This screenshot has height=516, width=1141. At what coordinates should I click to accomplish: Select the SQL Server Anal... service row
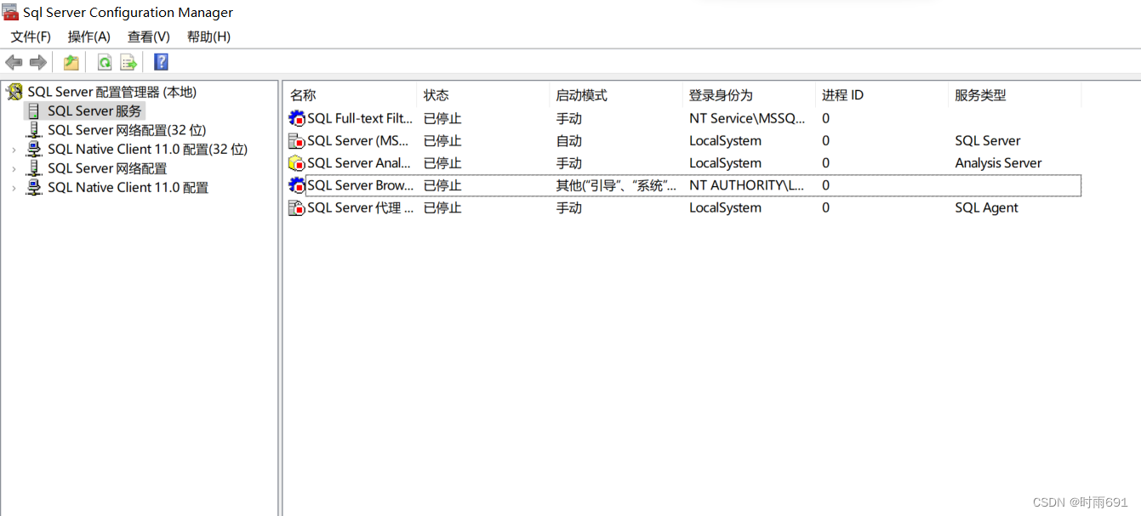[684, 163]
